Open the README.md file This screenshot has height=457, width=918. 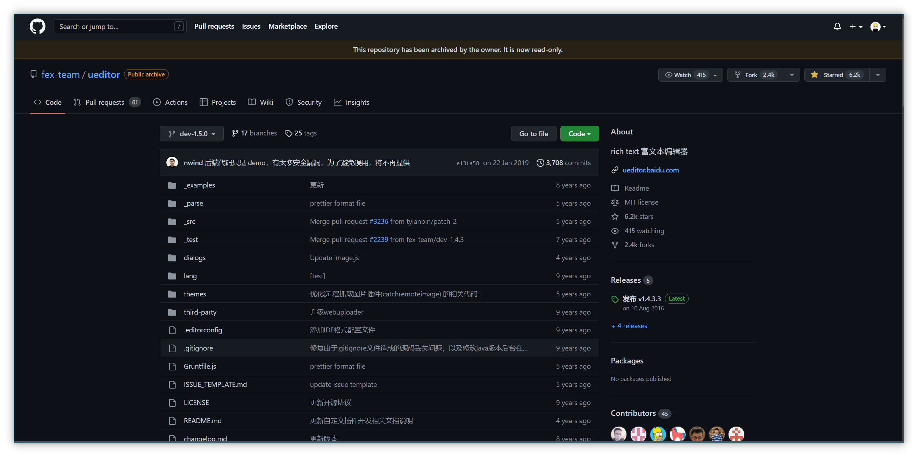point(202,421)
